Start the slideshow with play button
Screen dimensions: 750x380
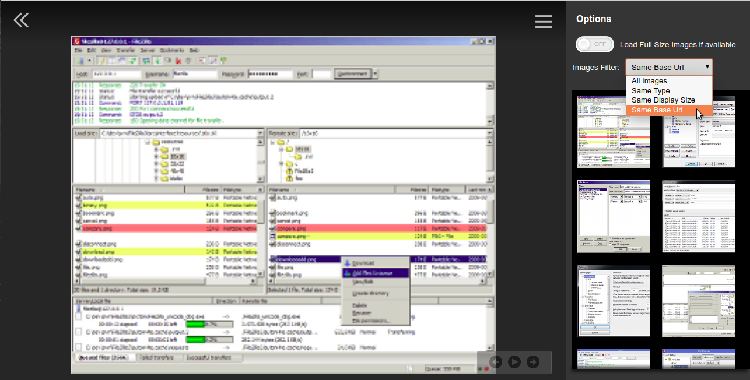514,362
